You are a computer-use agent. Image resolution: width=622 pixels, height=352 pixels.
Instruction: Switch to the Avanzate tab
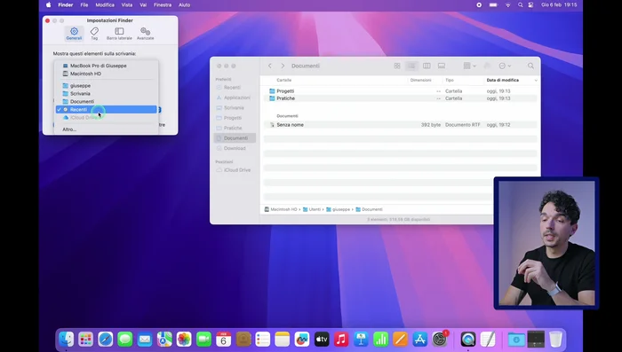[145, 34]
